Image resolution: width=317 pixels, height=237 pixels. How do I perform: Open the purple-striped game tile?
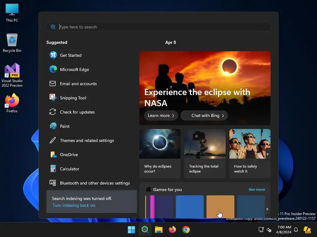click(159, 206)
